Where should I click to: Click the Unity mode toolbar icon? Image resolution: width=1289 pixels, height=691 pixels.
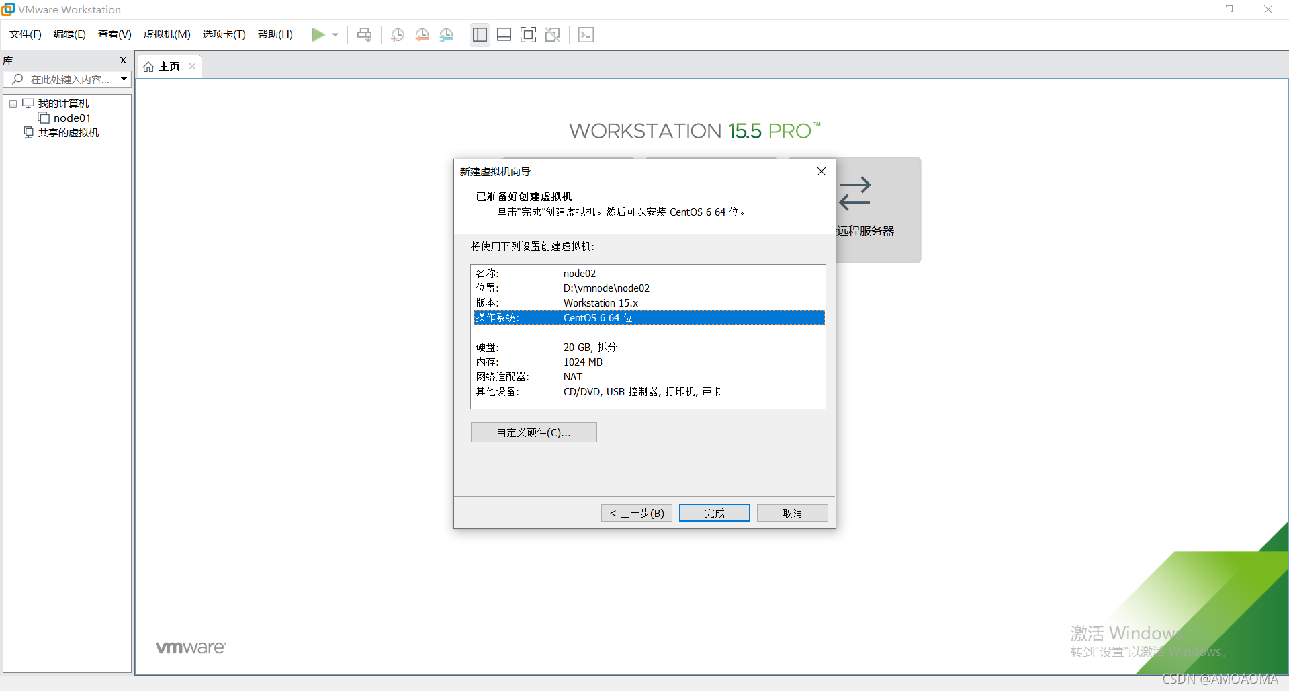pos(553,34)
